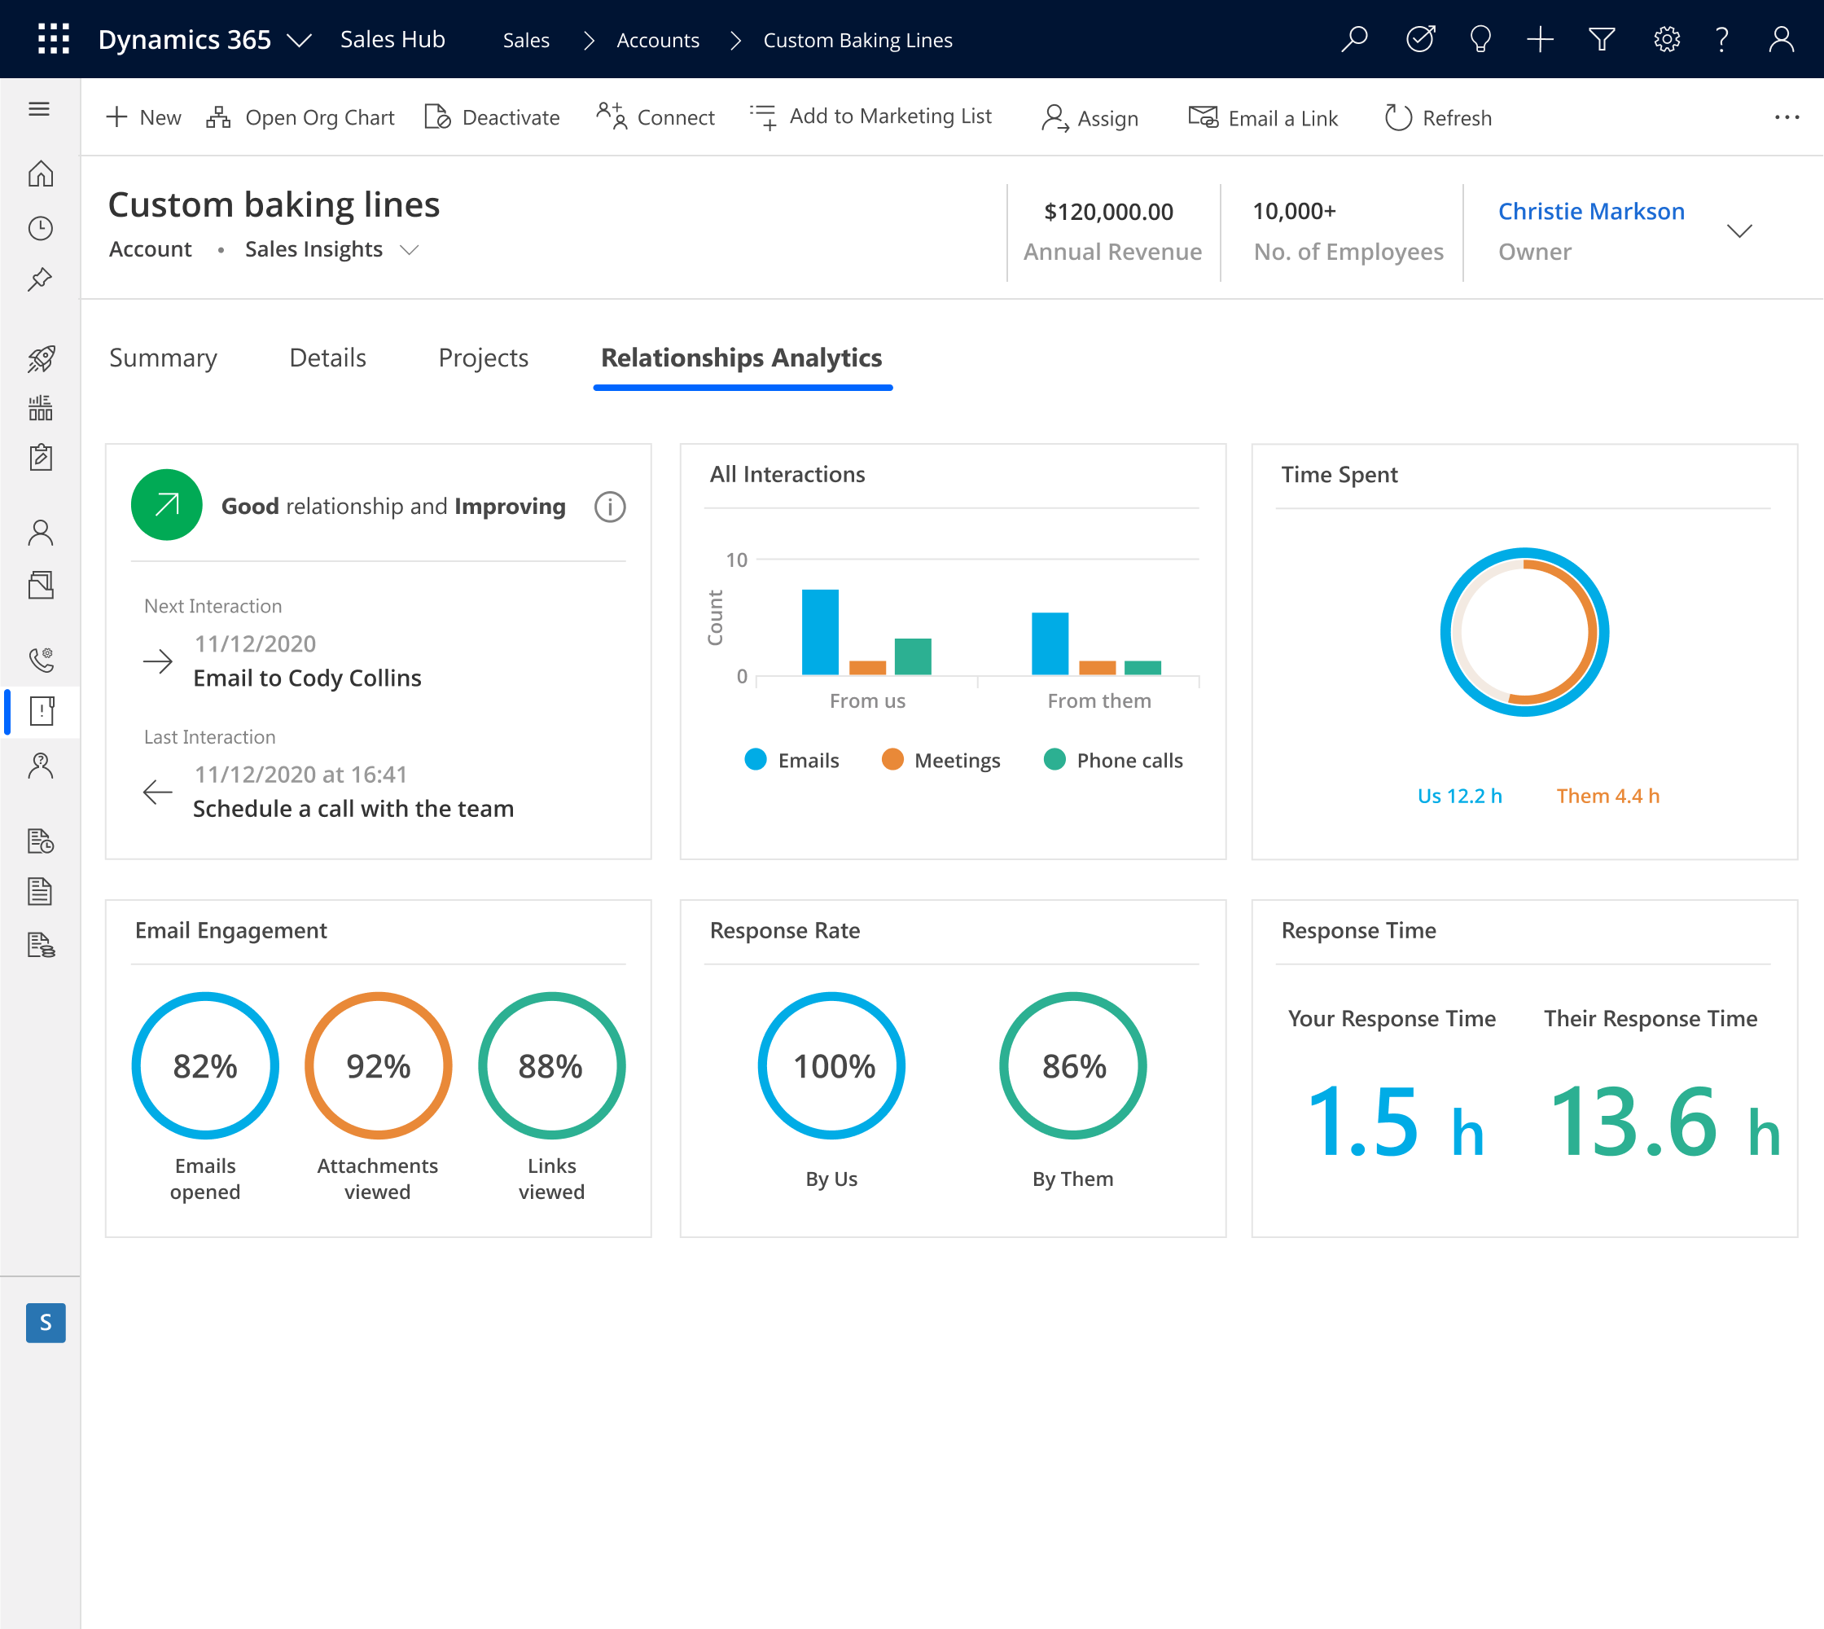Open the user profile icon
1824x1629 pixels.
(1781, 39)
